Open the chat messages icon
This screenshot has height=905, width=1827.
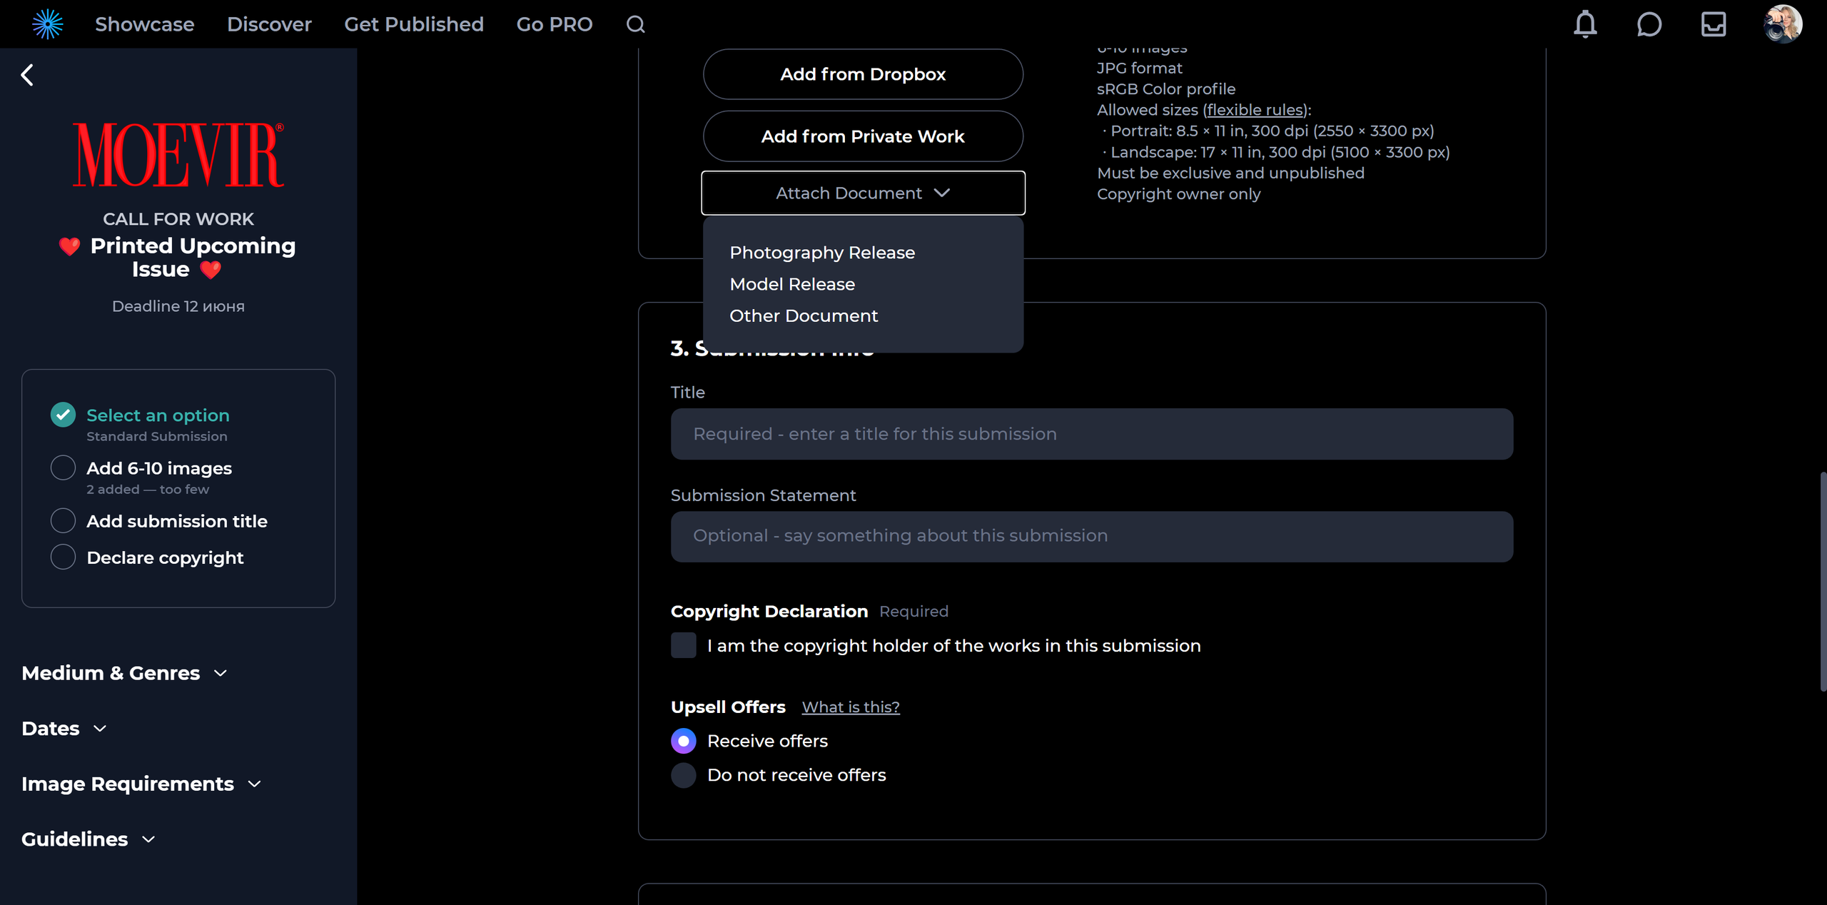pyautogui.click(x=1649, y=24)
